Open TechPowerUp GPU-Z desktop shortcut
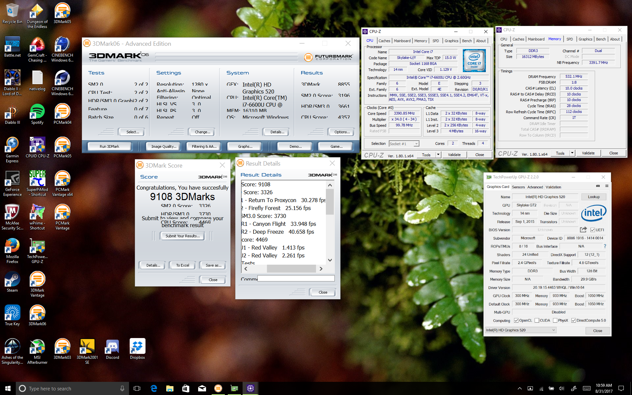The height and width of the screenshot is (395, 632). click(x=37, y=250)
